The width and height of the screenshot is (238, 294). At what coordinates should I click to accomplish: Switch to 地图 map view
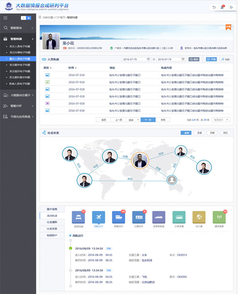click(225, 59)
